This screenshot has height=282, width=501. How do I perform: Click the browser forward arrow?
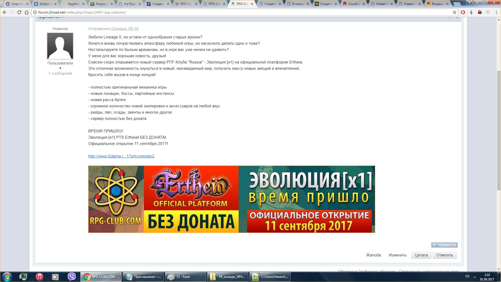click(12, 12)
